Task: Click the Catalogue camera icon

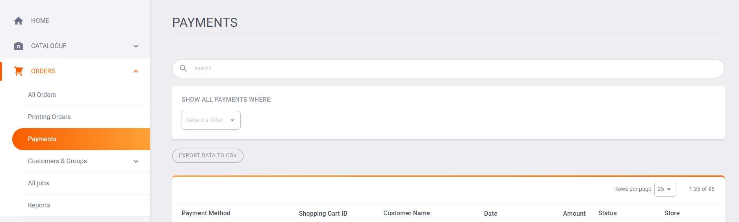Action: (x=19, y=46)
